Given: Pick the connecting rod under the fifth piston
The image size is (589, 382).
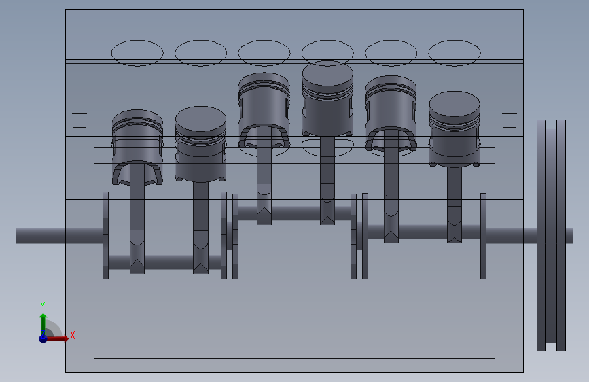Looking at the screenshot, I should click(x=391, y=186).
